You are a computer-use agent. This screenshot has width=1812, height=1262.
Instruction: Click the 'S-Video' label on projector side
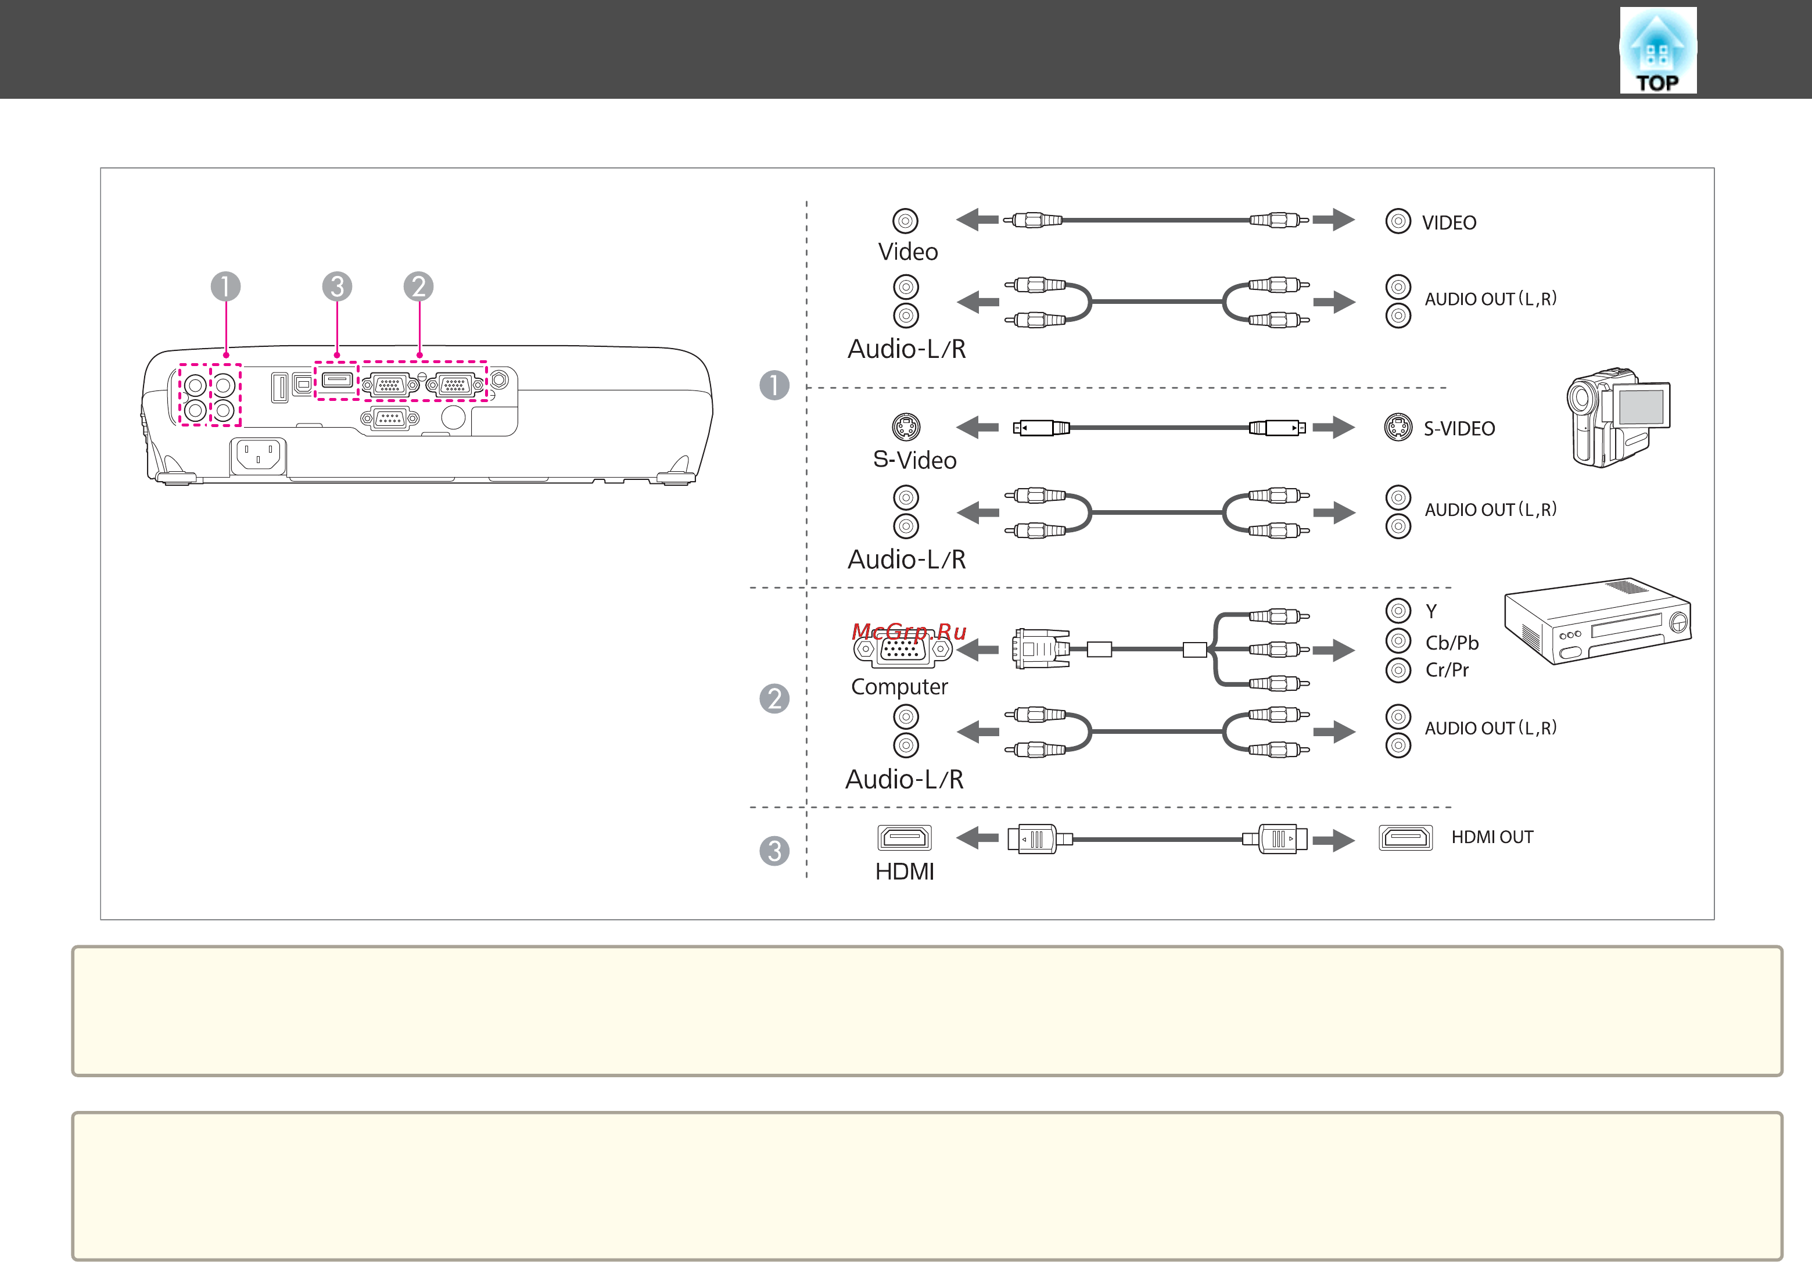[914, 460]
